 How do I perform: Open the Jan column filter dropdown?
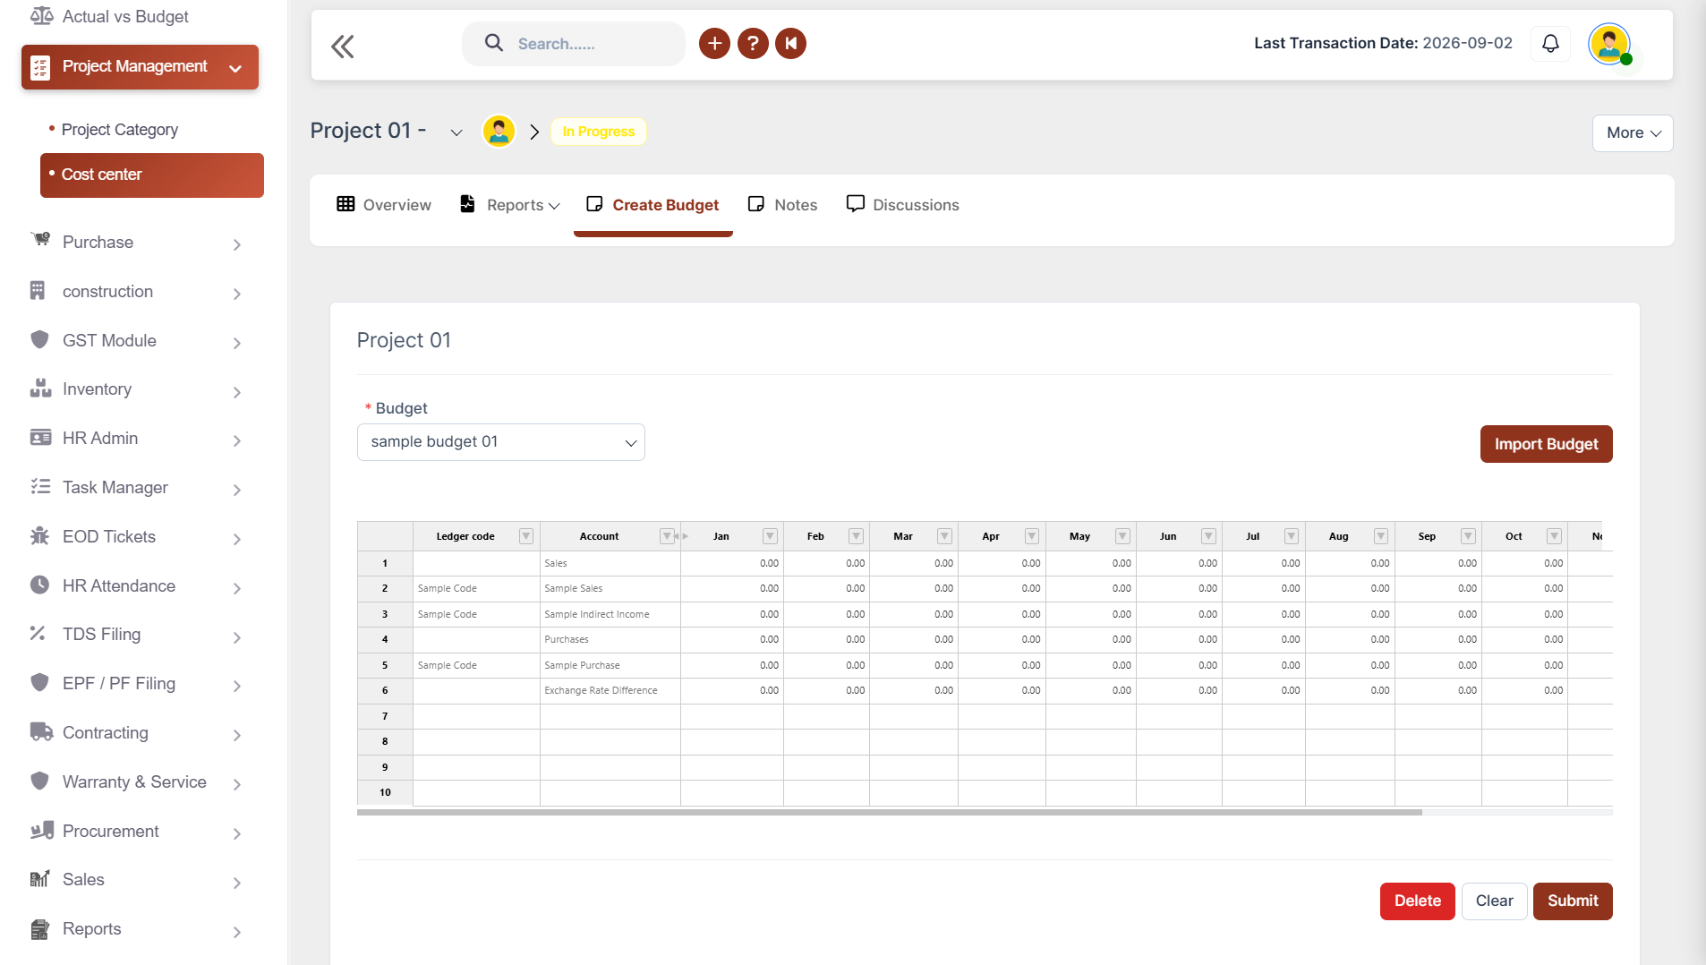[x=770, y=536]
